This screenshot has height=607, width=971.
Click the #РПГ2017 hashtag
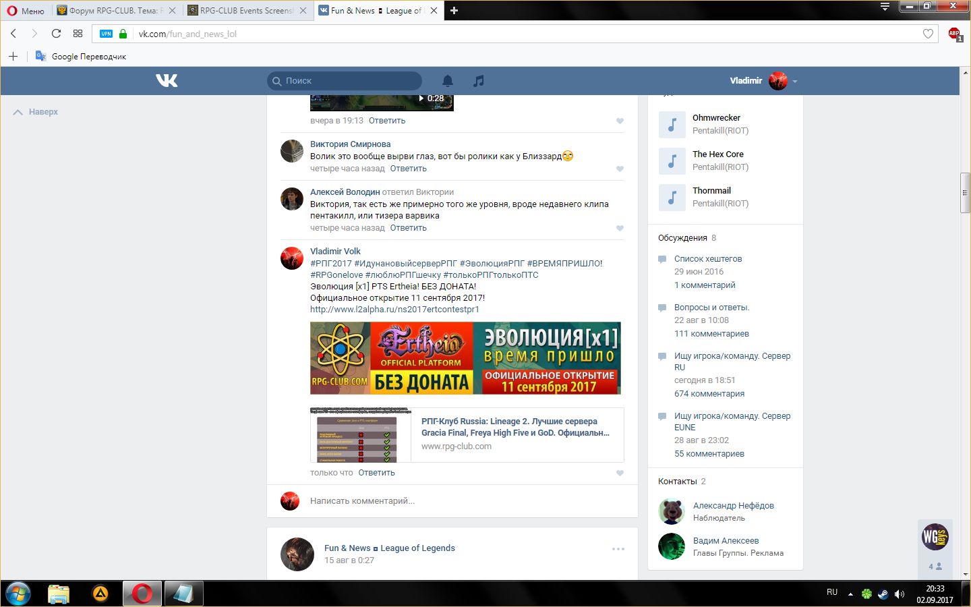pyautogui.click(x=331, y=264)
